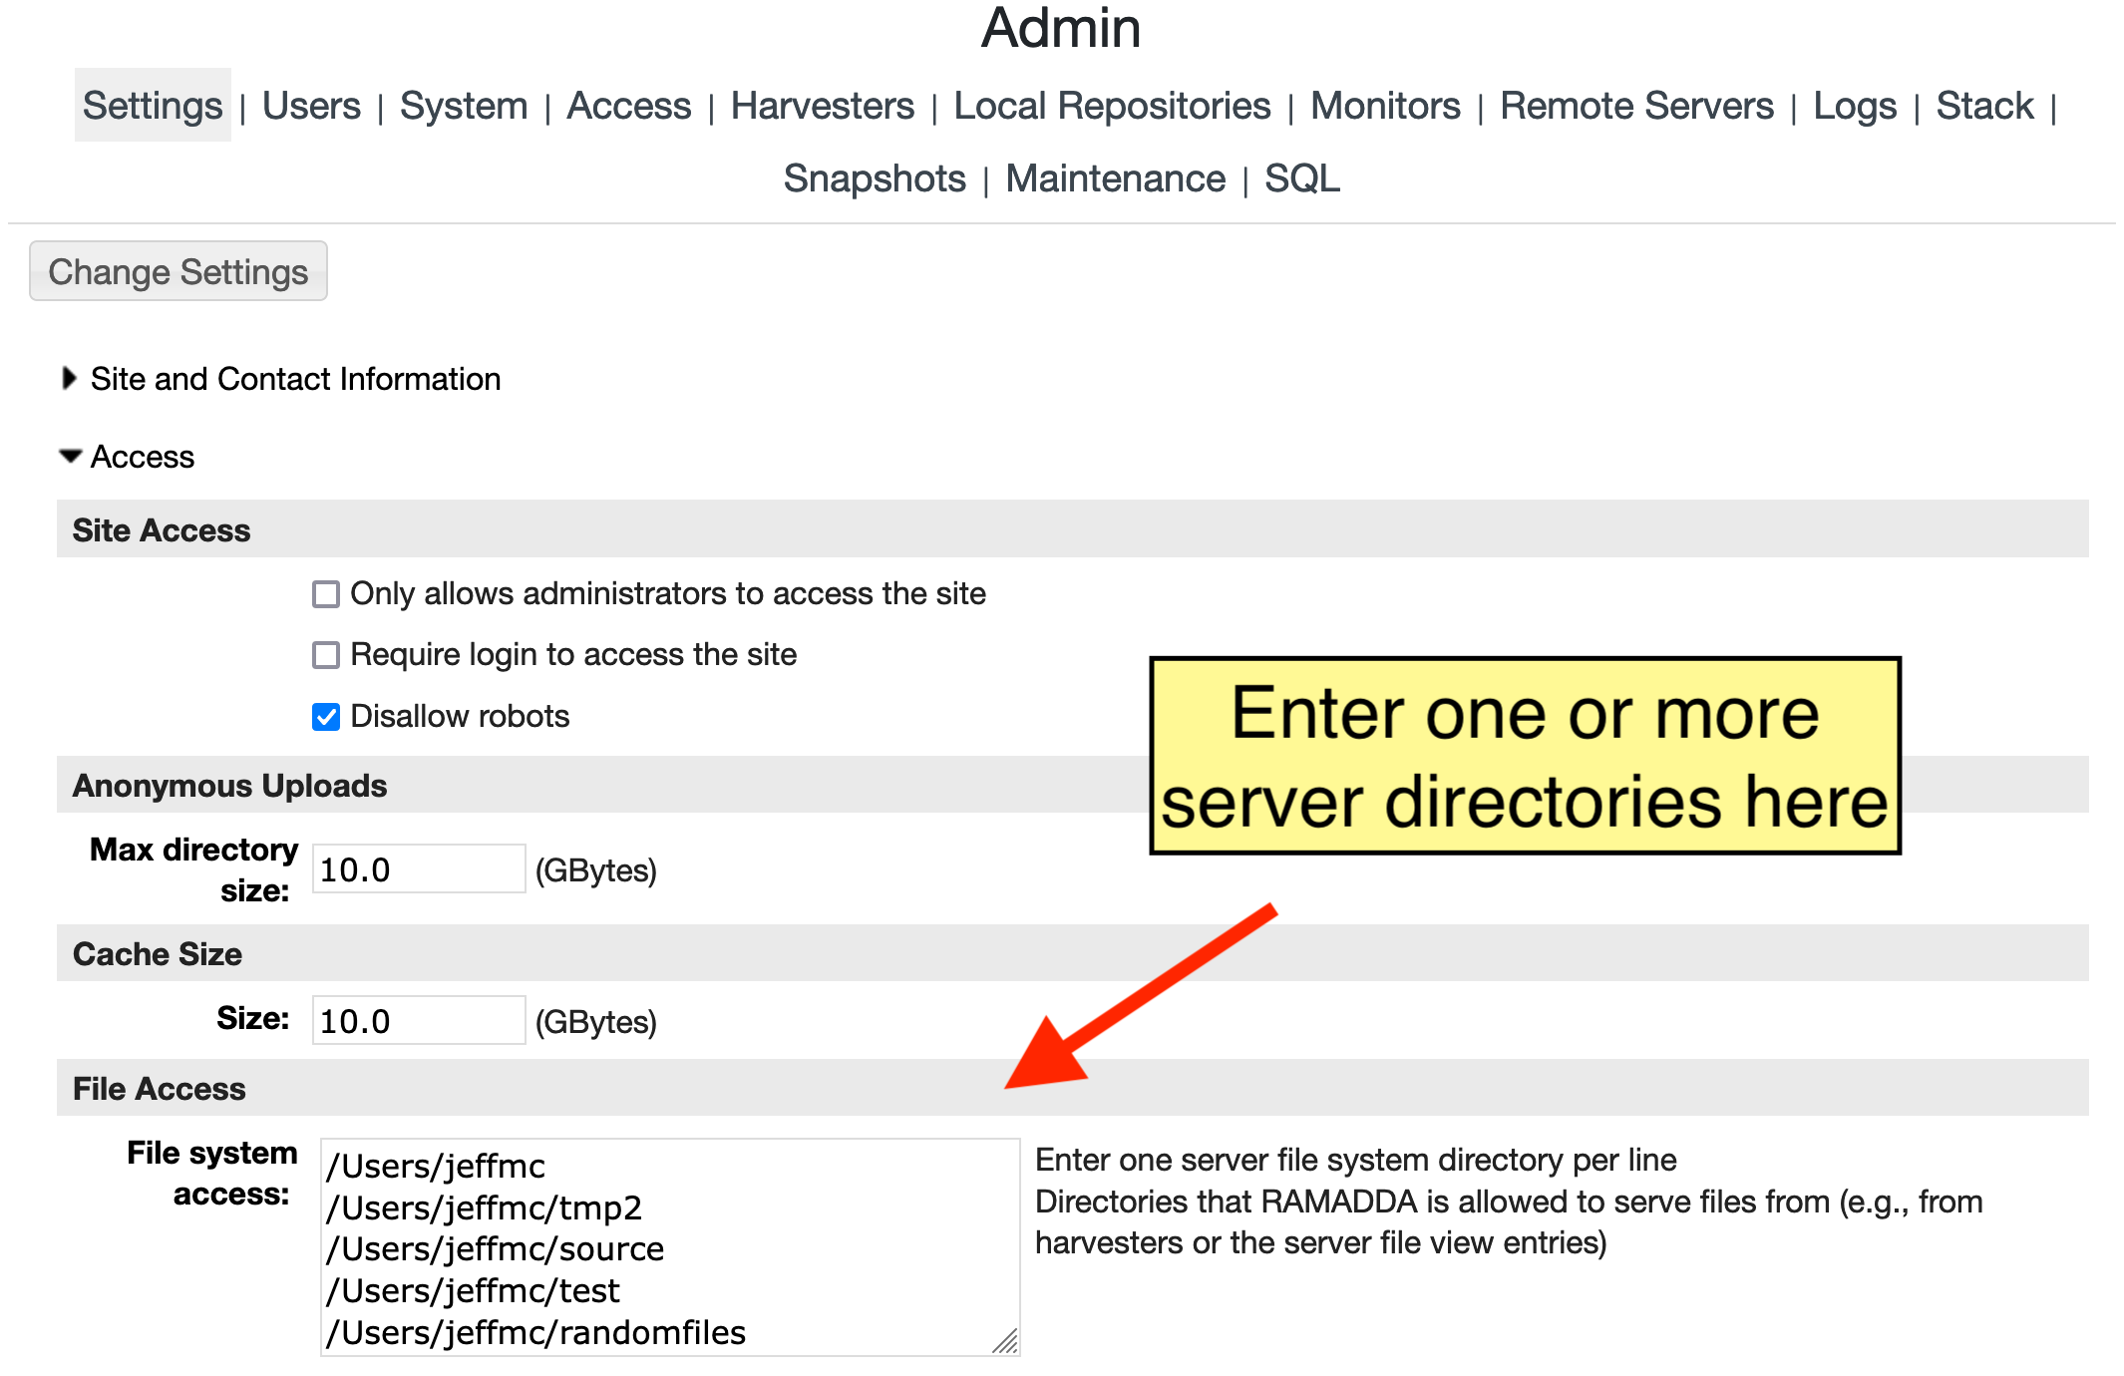This screenshot has width=2124, height=1376.
Task: Go to the System tab
Action: [464, 106]
